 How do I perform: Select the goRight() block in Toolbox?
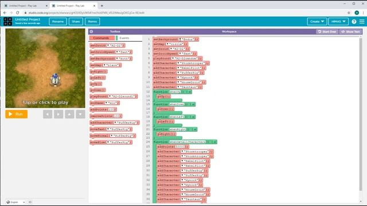coord(99,72)
